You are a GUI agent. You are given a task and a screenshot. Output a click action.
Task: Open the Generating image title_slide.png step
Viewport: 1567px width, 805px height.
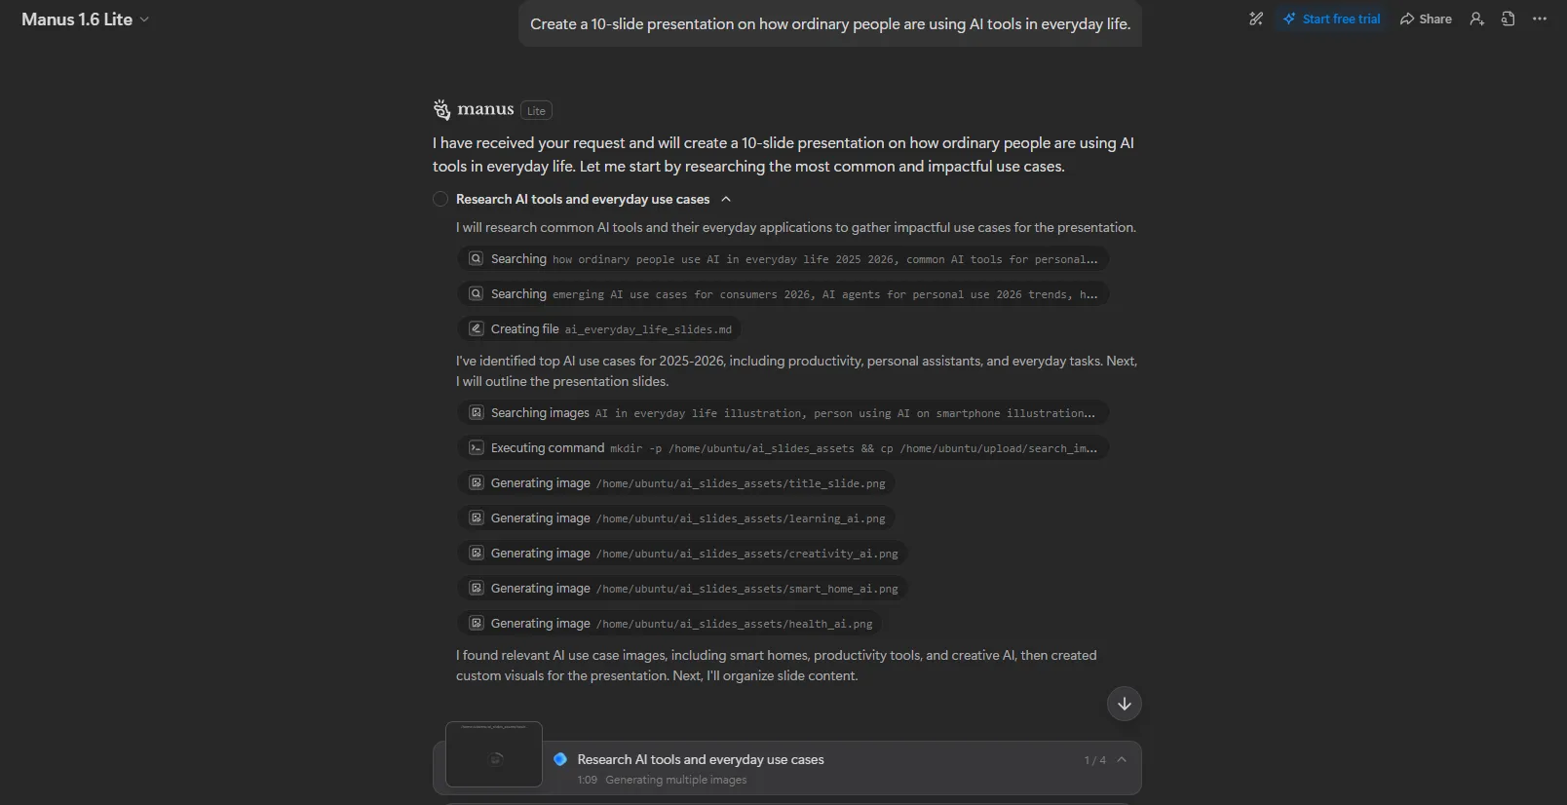pos(677,483)
